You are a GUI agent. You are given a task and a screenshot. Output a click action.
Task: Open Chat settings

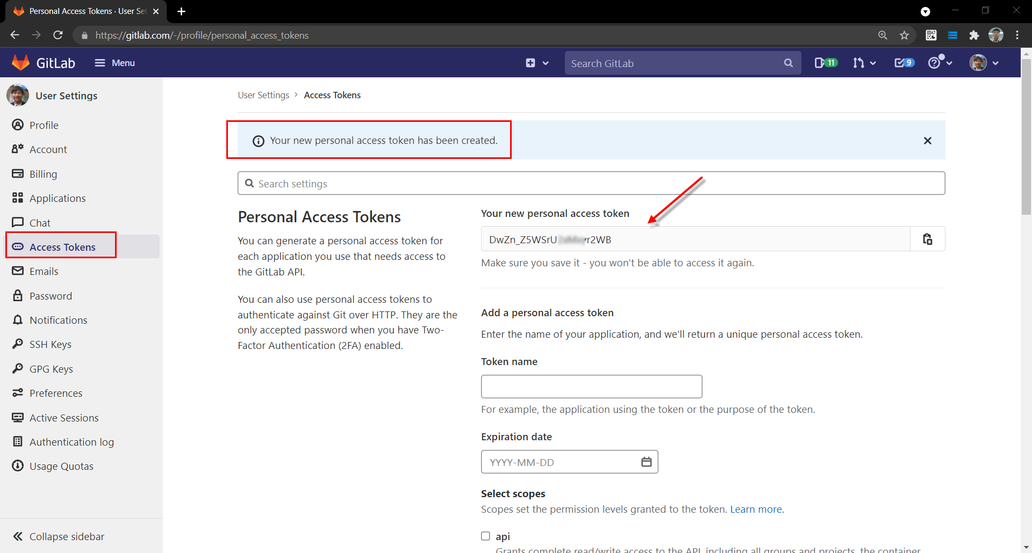pyautogui.click(x=40, y=223)
